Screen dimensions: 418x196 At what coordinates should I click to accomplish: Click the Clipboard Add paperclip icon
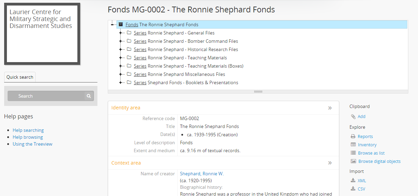tap(353, 117)
